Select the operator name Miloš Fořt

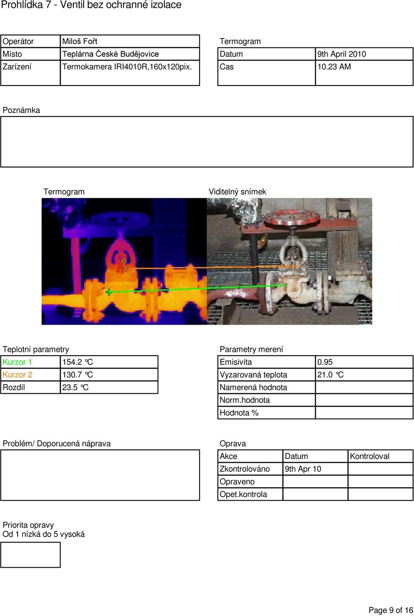[x=80, y=41]
